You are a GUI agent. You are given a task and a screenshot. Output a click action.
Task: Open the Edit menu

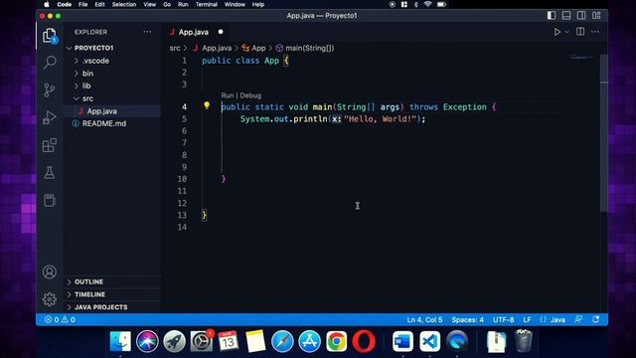[99, 4]
